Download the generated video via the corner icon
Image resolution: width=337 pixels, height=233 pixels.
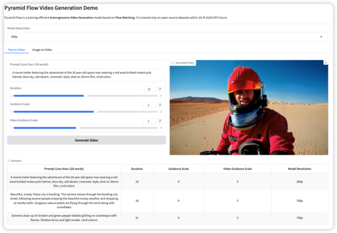click(x=326, y=62)
